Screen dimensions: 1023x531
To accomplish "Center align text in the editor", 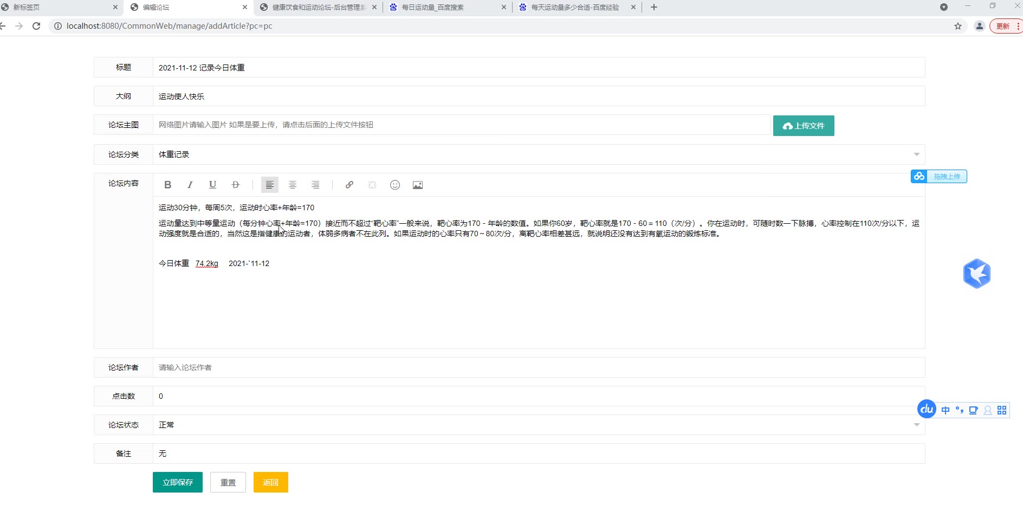I will (293, 185).
